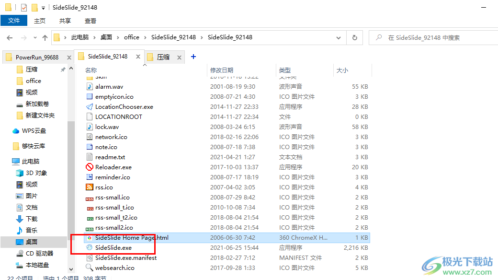Click 桌面 in the address breadcrumb
The width and height of the screenshot is (498, 280).
pyautogui.click(x=106, y=37)
